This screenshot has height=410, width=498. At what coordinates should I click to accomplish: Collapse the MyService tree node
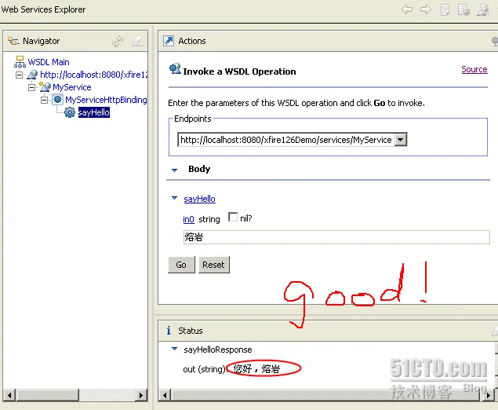click(31, 87)
